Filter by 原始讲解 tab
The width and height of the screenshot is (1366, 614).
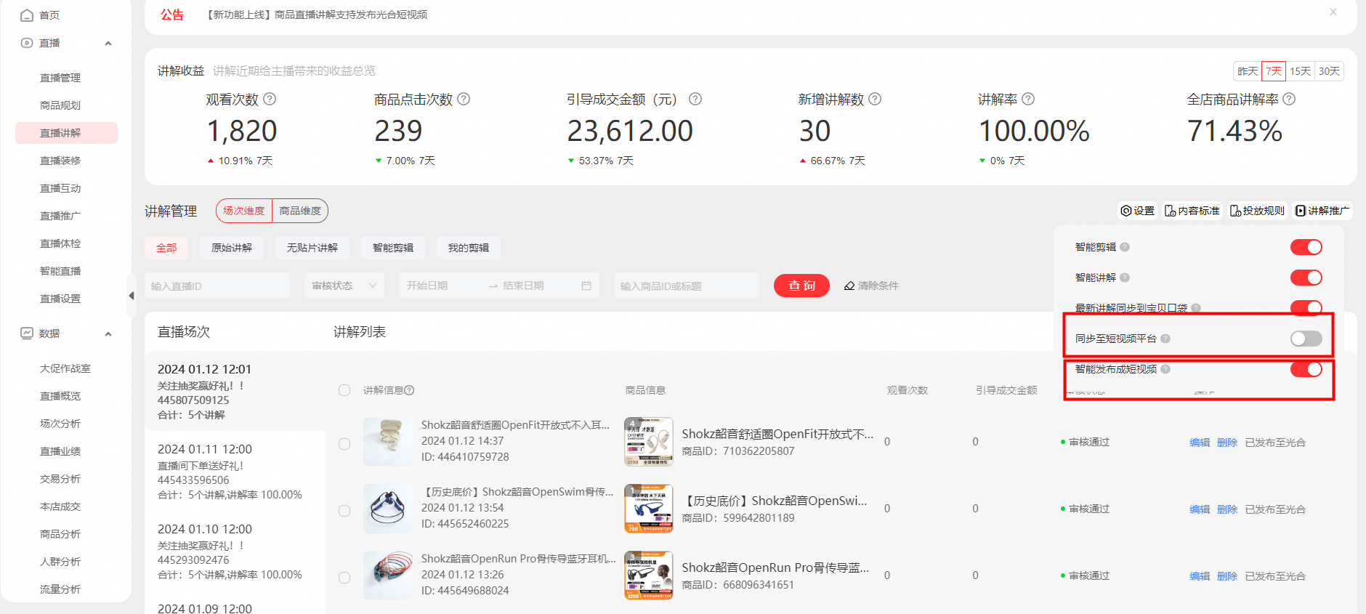[232, 248]
